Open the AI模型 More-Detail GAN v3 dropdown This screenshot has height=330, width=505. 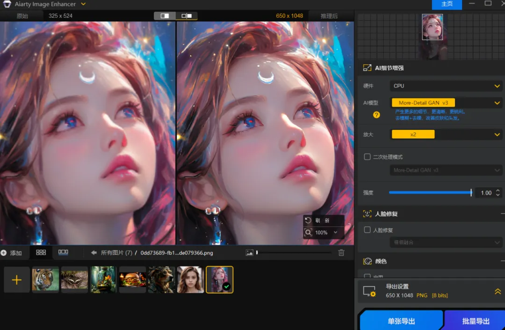(446, 103)
